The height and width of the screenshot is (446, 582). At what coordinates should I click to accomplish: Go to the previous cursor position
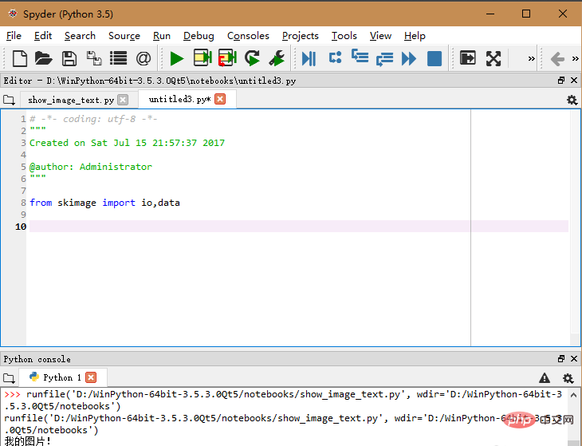[557, 59]
